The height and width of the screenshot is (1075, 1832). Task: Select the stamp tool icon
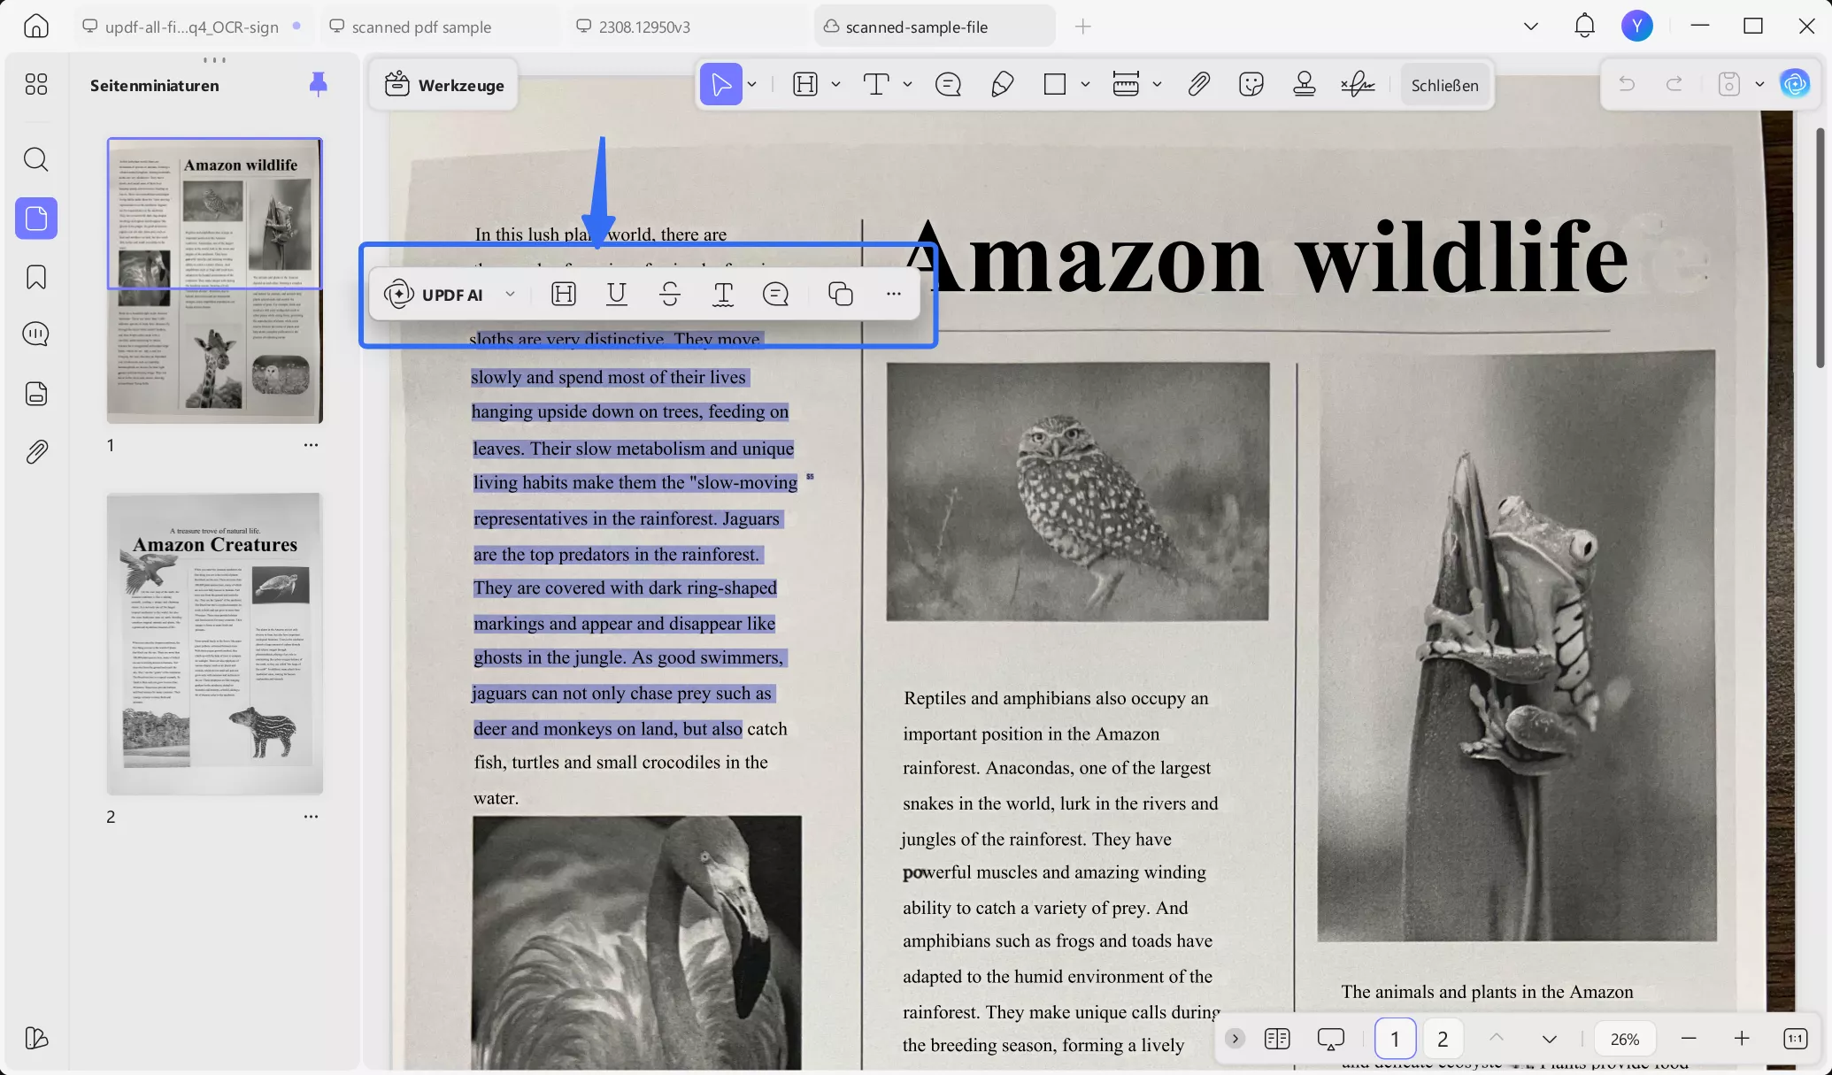[x=1304, y=85]
